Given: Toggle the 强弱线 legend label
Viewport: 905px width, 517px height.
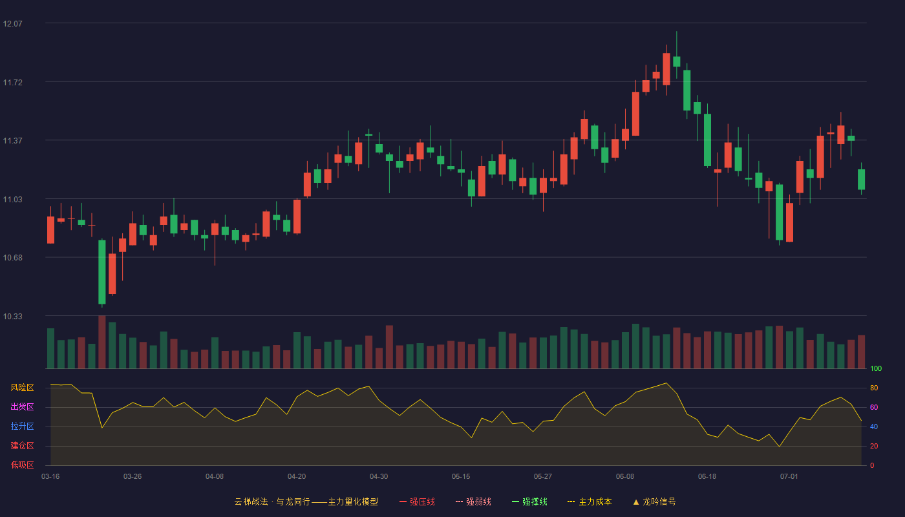Looking at the screenshot, I should 478,501.
